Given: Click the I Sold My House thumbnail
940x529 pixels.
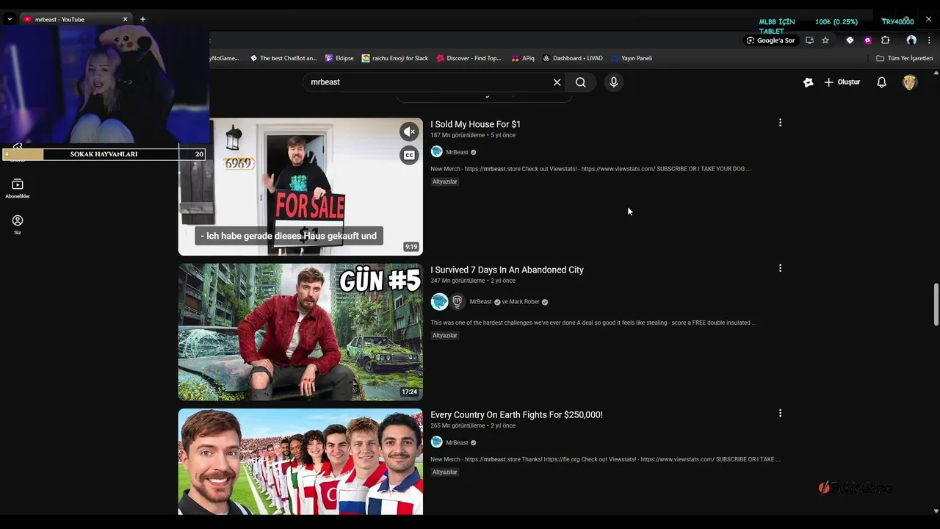Looking at the screenshot, I should (300, 187).
